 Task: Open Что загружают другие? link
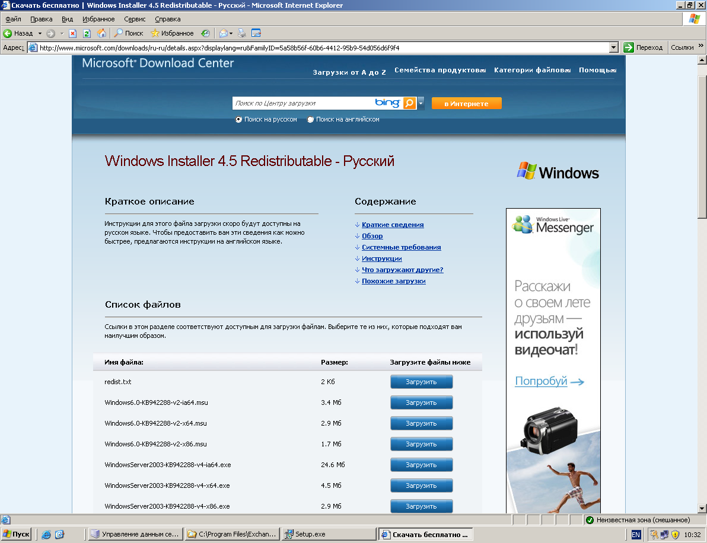click(403, 270)
